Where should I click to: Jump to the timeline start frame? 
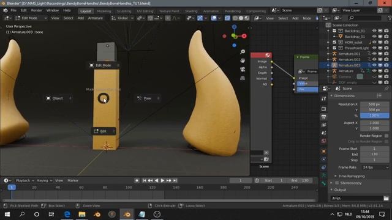145,180
